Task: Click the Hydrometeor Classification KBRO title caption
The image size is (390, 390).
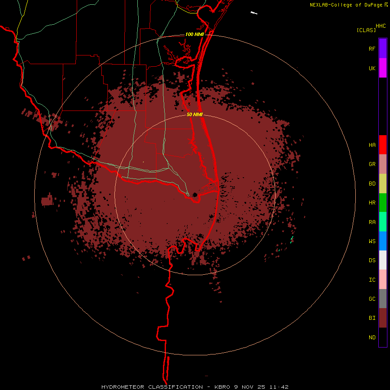Action: (x=195, y=387)
